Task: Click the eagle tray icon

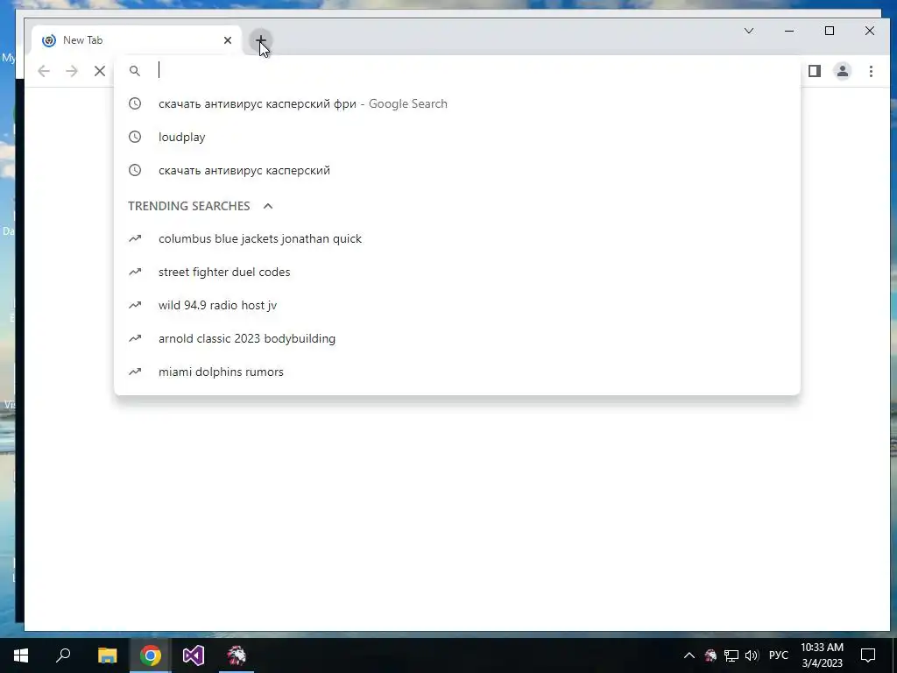Action: 710,655
